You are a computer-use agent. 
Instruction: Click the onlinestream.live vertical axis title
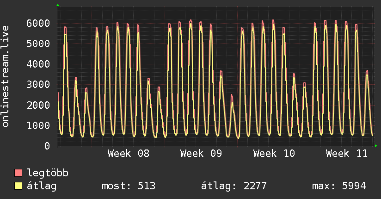pyautogui.click(x=5, y=76)
